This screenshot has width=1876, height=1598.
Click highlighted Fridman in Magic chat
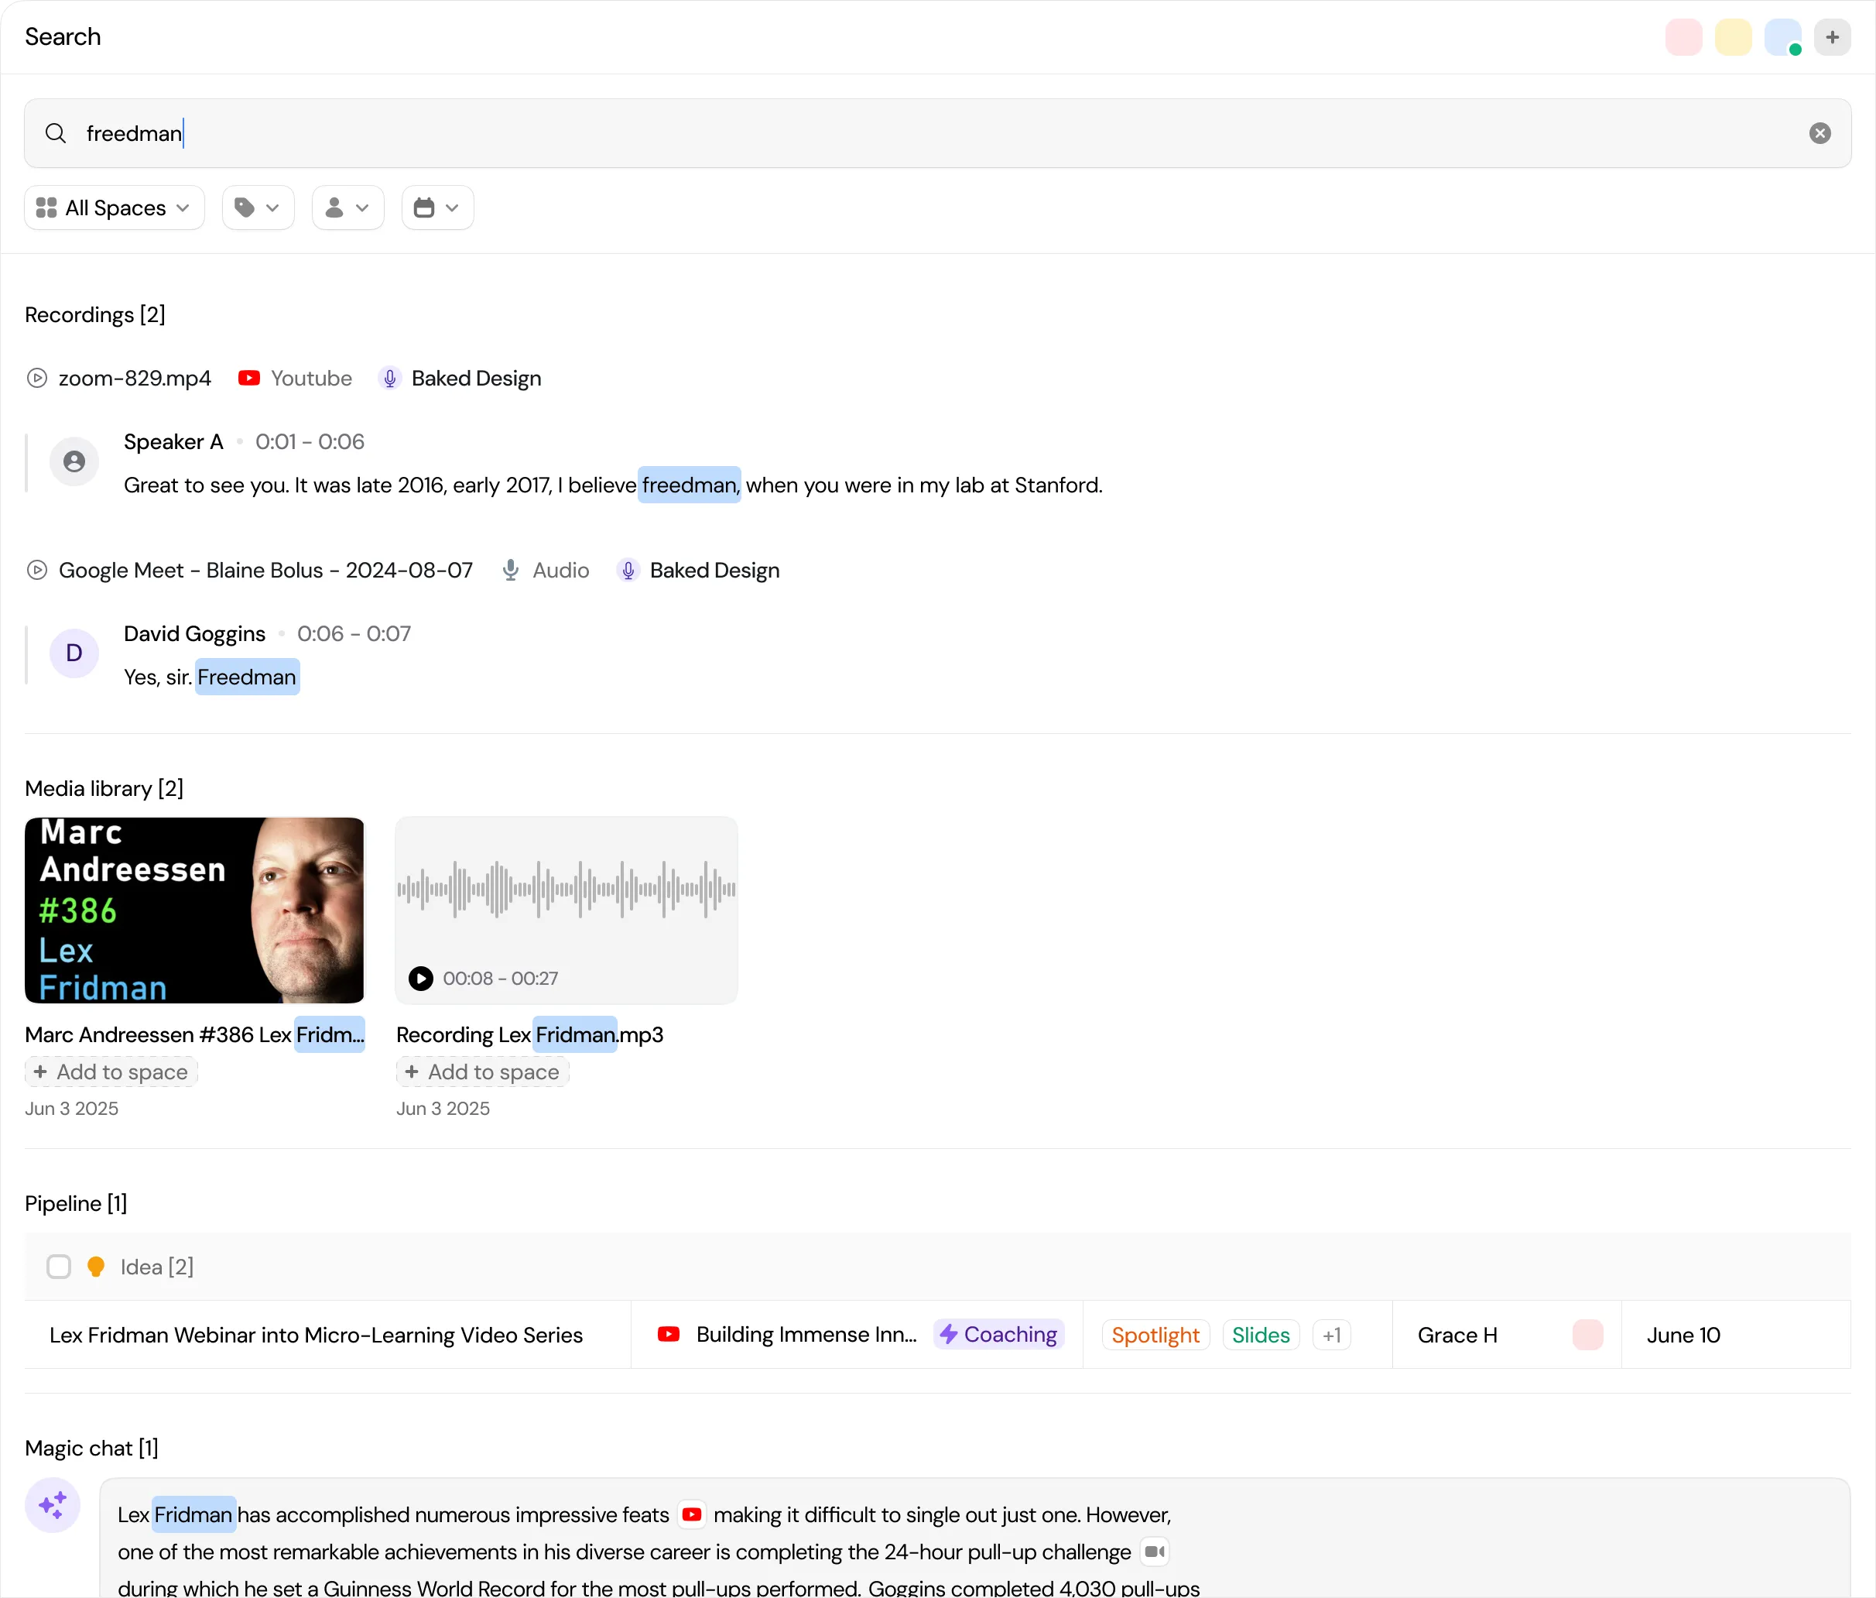[x=193, y=1514]
